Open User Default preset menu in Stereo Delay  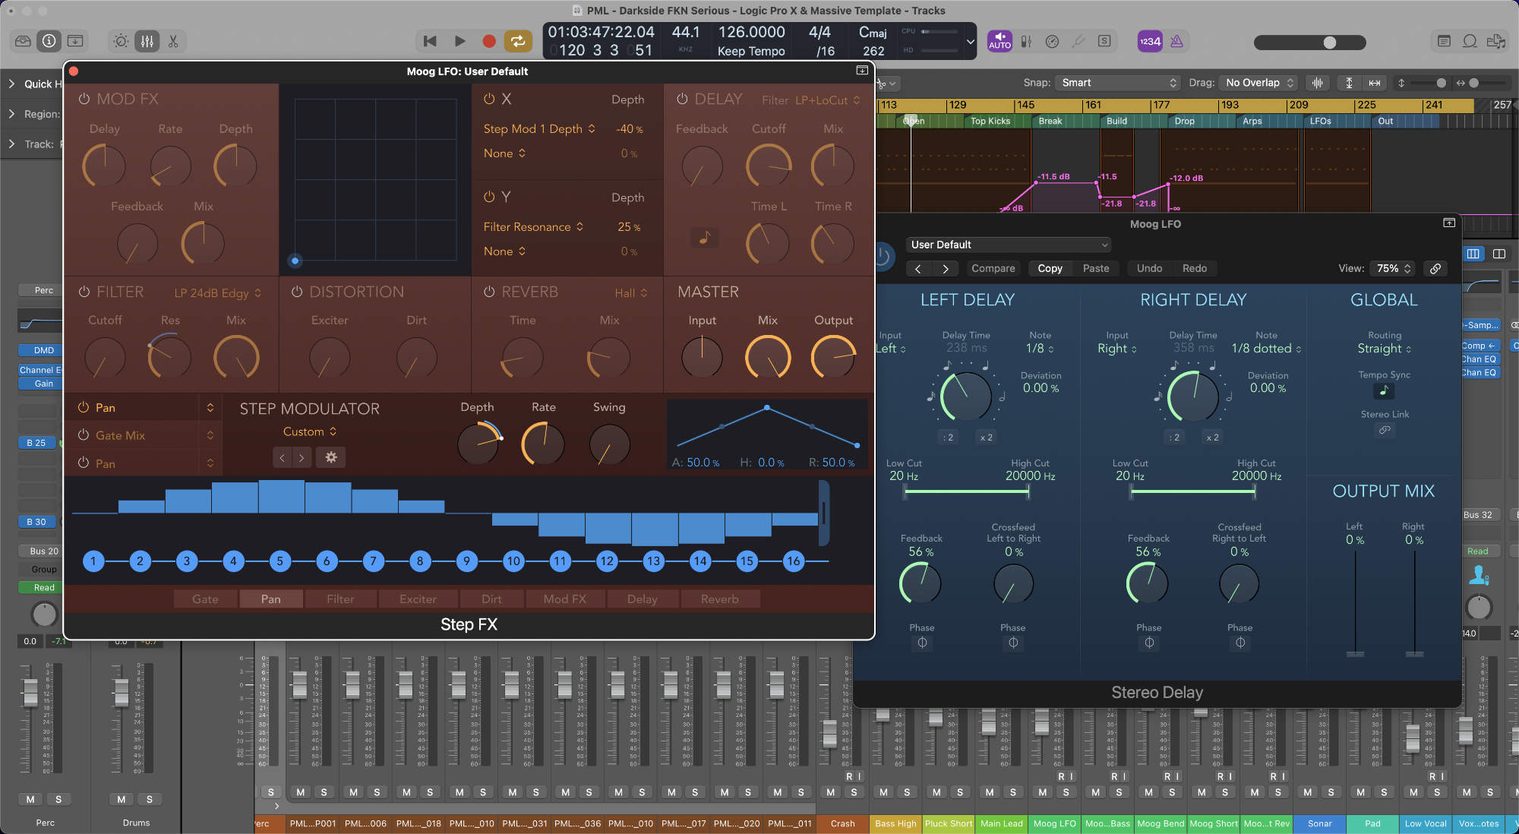pyautogui.click(x=1009, y=245)
